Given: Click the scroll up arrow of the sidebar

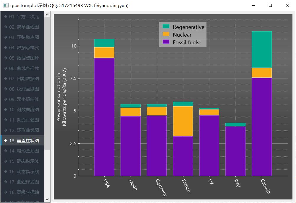Looking at the screenshot, I should pos(47,14).
